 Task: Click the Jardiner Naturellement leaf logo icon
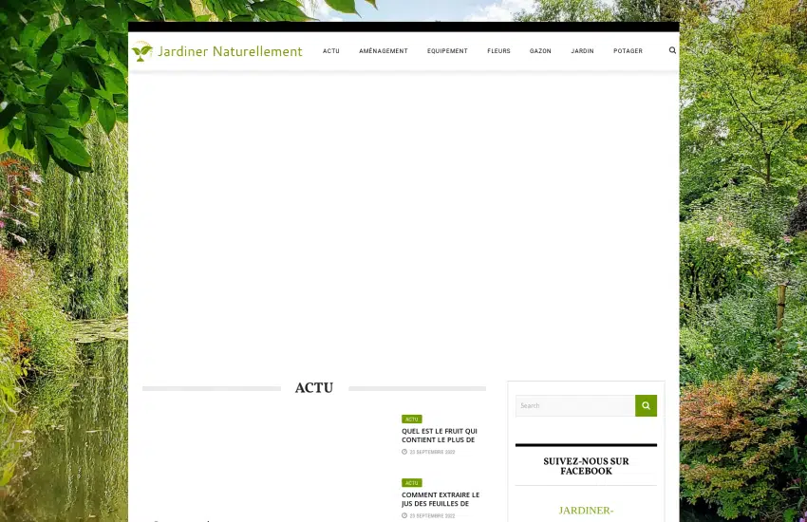141,51
